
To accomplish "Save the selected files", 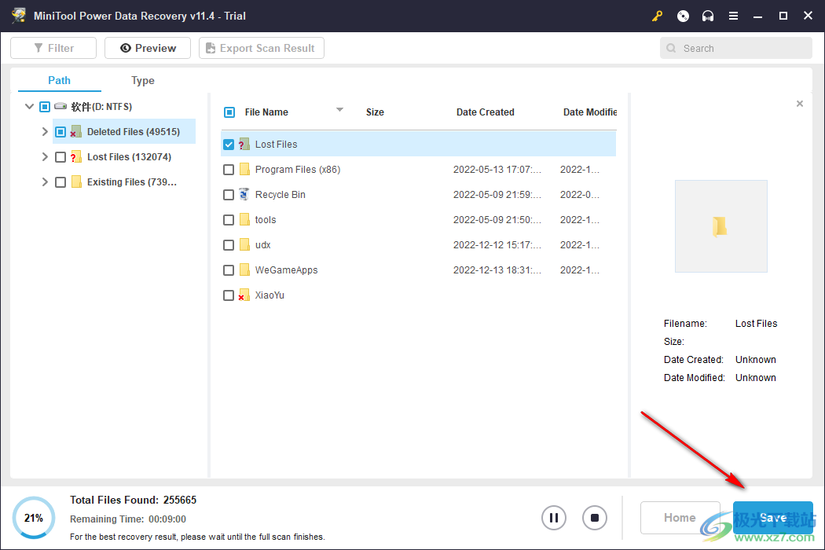I will pos(773,517).
